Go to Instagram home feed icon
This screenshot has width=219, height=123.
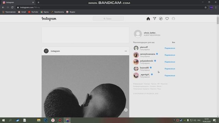148,18
